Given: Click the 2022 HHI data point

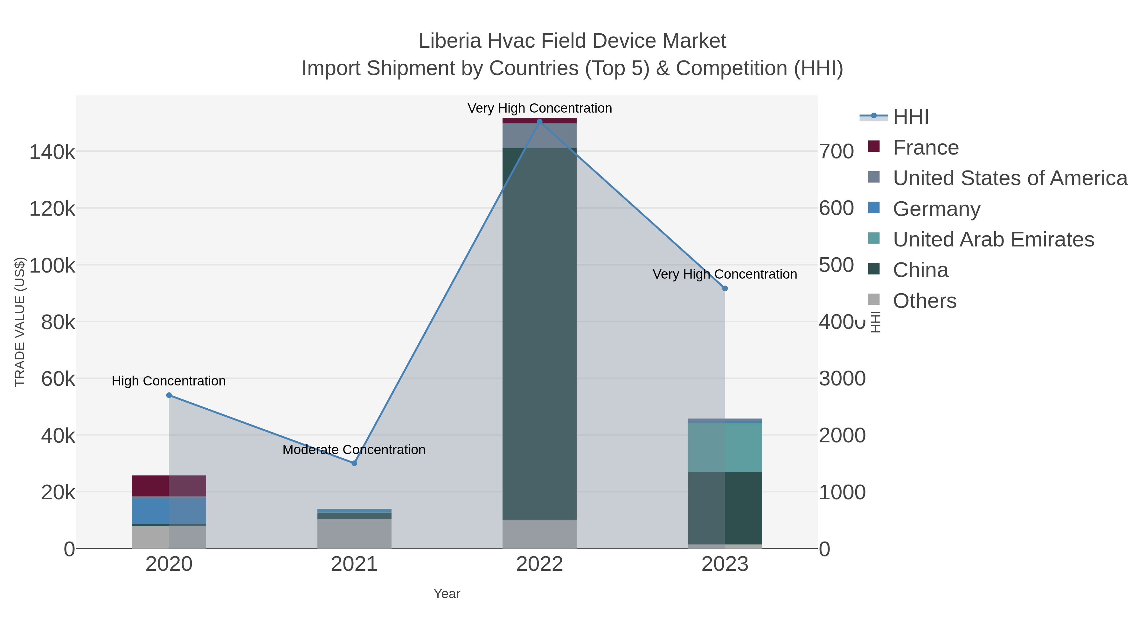Looking at the screenshot, I should [x=540, y=121].
